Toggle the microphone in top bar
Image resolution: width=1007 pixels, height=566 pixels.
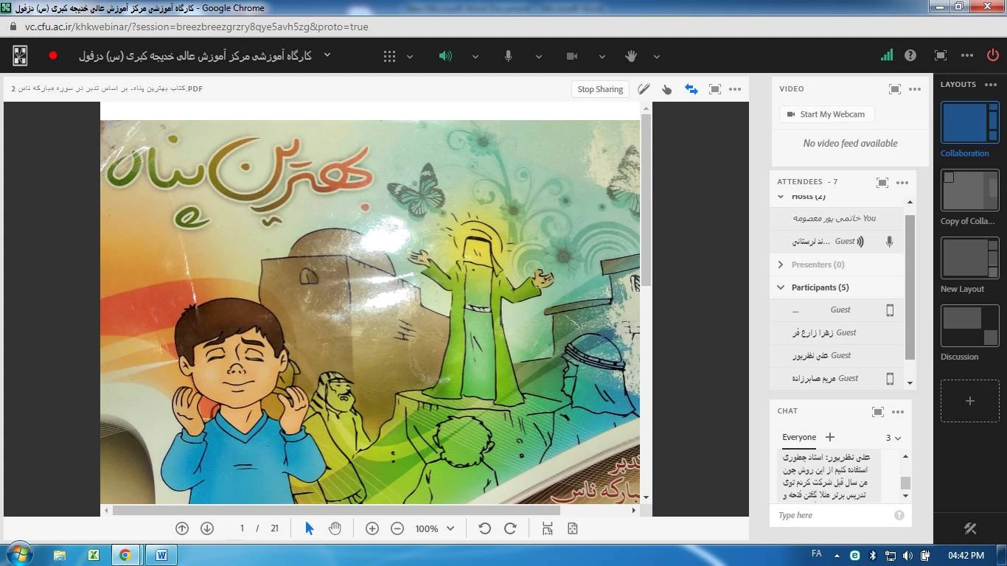[508, 56]
